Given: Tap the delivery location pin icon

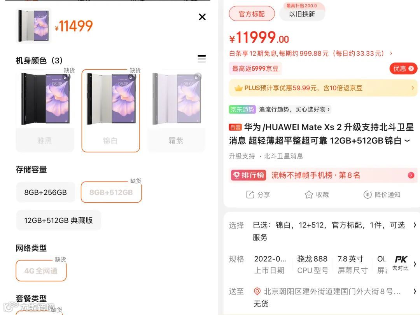Looking at the screenshot, I should click(x=257, y=291).
